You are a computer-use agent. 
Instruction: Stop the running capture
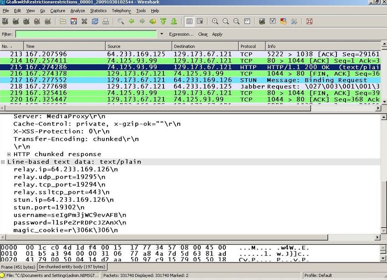[37, 21]
